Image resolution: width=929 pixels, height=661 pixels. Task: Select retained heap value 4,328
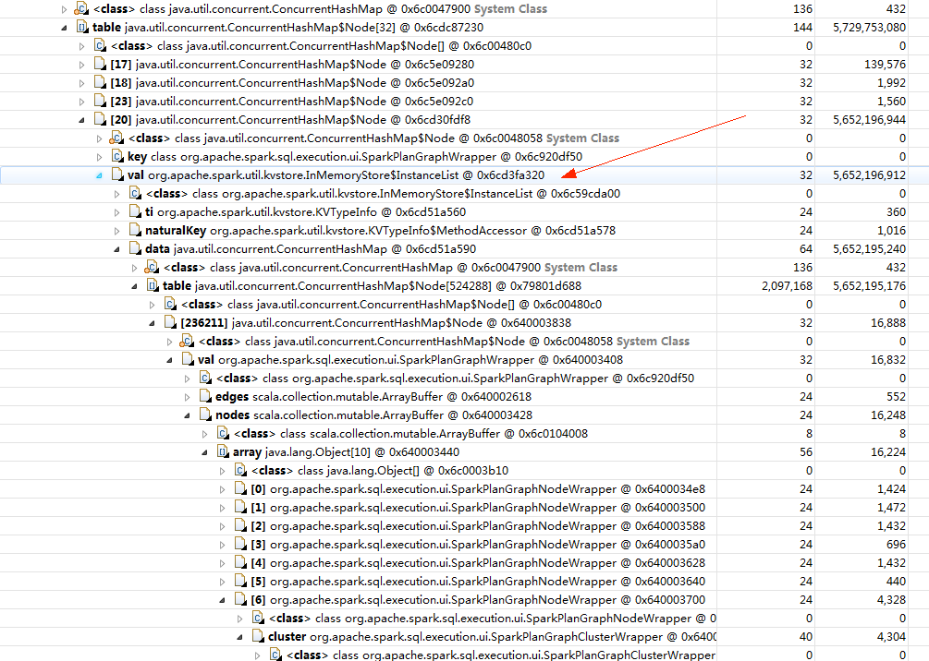click(x=892, y=599)
